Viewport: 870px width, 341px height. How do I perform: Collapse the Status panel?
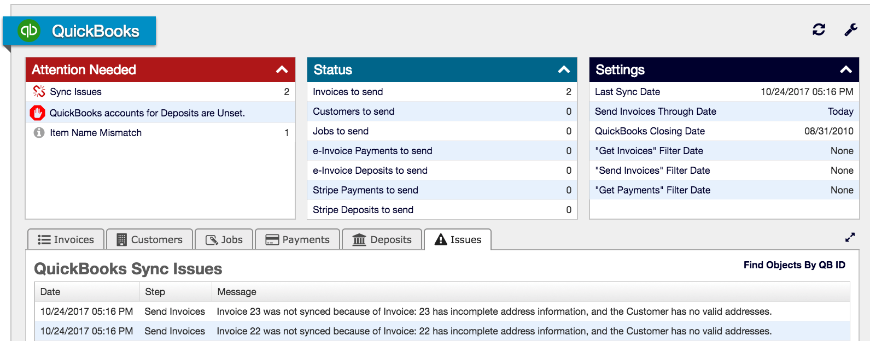tap(564, 69)
